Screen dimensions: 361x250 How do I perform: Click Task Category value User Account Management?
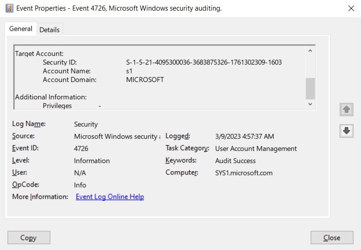click(x=256, y=149)
